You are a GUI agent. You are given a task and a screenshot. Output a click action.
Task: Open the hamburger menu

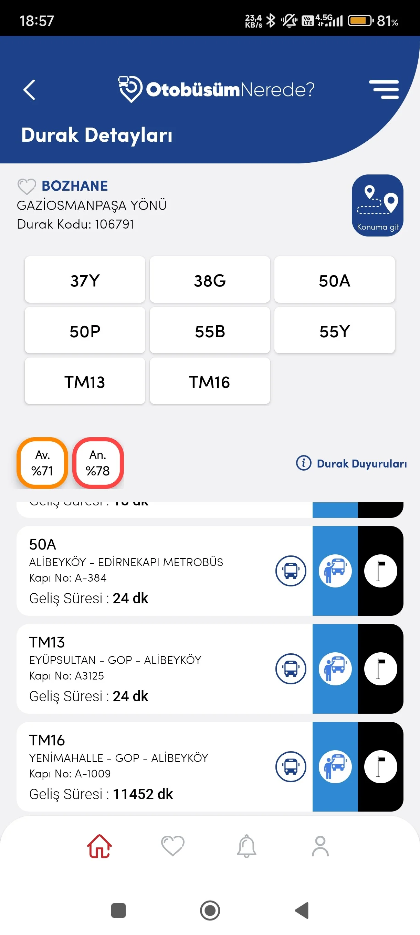384,90
